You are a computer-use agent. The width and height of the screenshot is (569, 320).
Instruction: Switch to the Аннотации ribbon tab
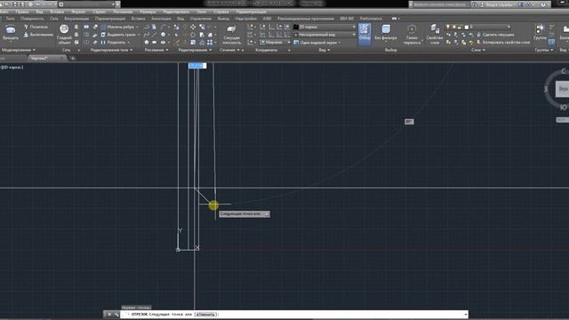pos(161,19)
